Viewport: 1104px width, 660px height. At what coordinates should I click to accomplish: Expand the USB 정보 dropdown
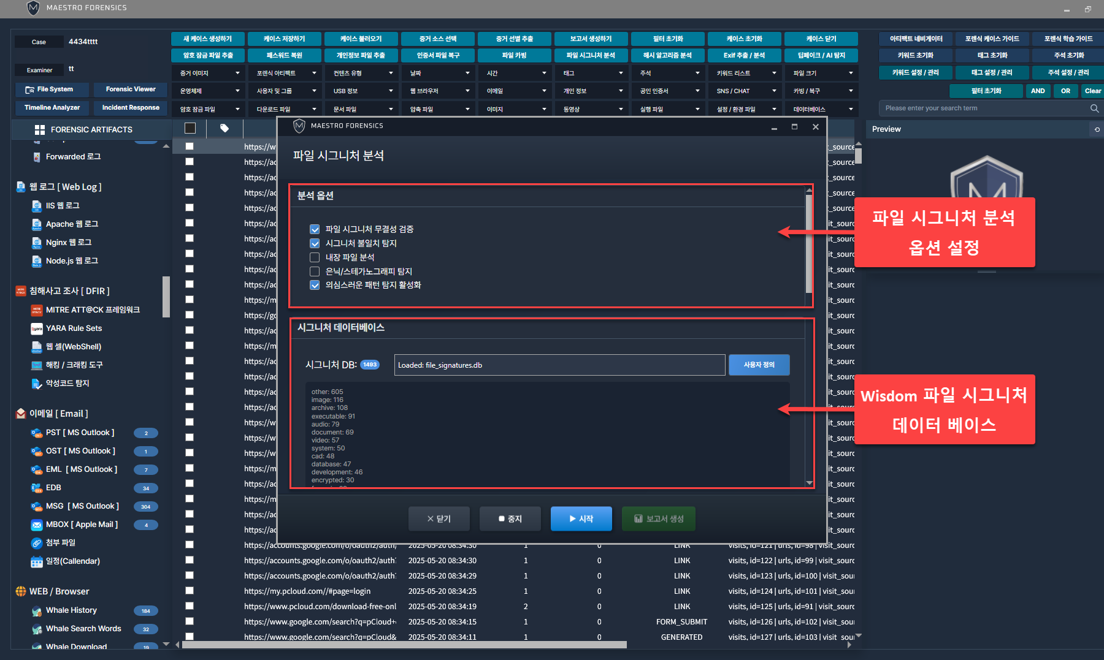point(363,91)
